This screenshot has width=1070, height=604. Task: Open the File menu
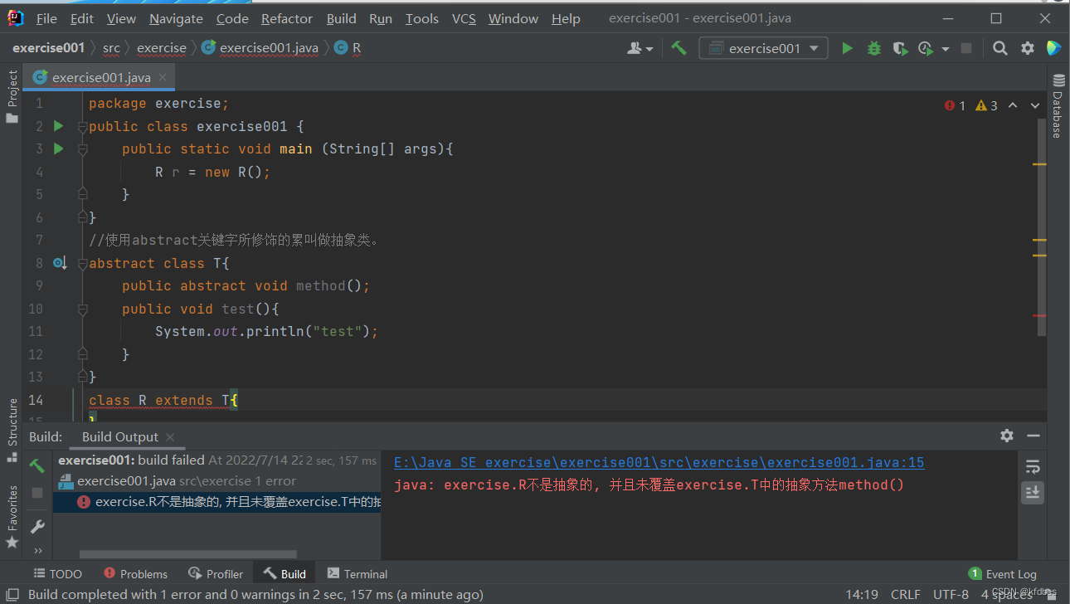tap(46, 18)
